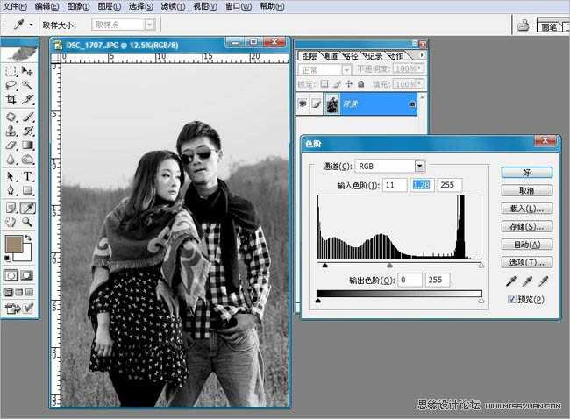Click the 存储(S)... save button

pyautogui.click(x=527, y=226)
